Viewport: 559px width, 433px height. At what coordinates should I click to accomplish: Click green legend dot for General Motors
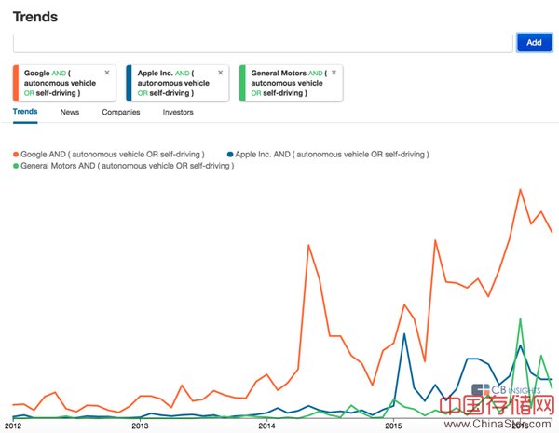coord(16,166)
